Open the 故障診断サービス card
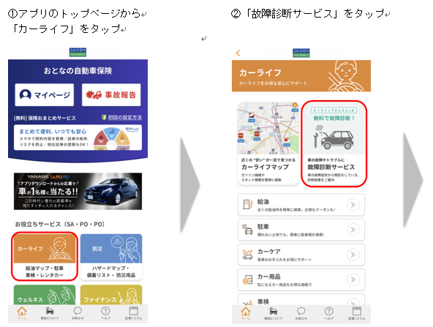Screen dimensions: 433x327 (x=334, y=143)
